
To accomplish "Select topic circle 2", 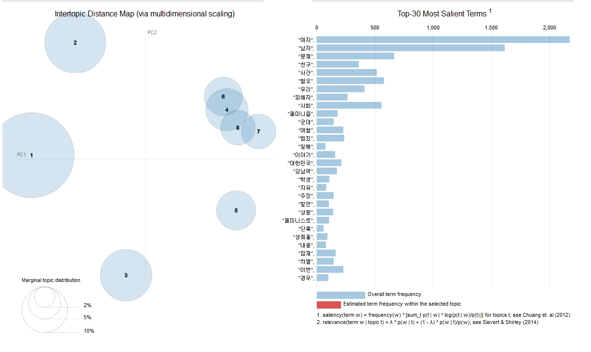I will pyautogui.click(x=75, y=42).
